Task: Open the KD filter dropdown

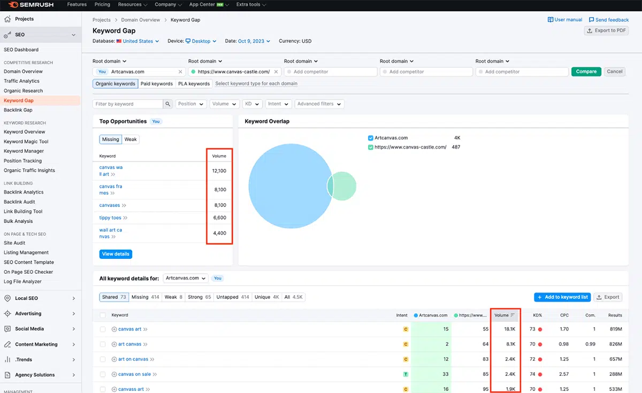Action: 253,104
